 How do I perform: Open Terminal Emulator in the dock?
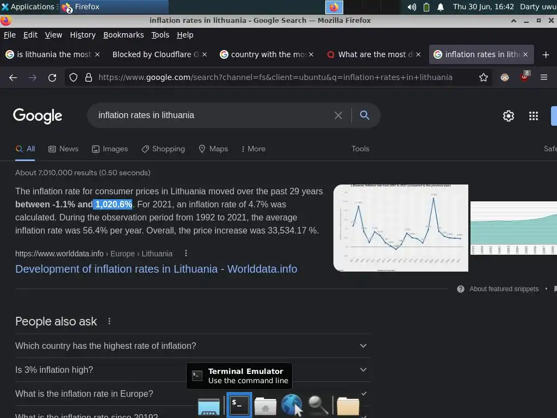[x=239, y=405]
